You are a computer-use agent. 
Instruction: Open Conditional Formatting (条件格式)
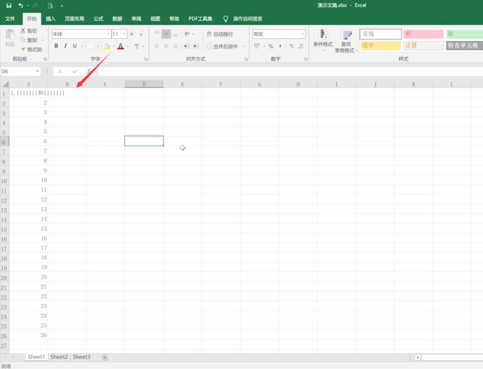323,40
